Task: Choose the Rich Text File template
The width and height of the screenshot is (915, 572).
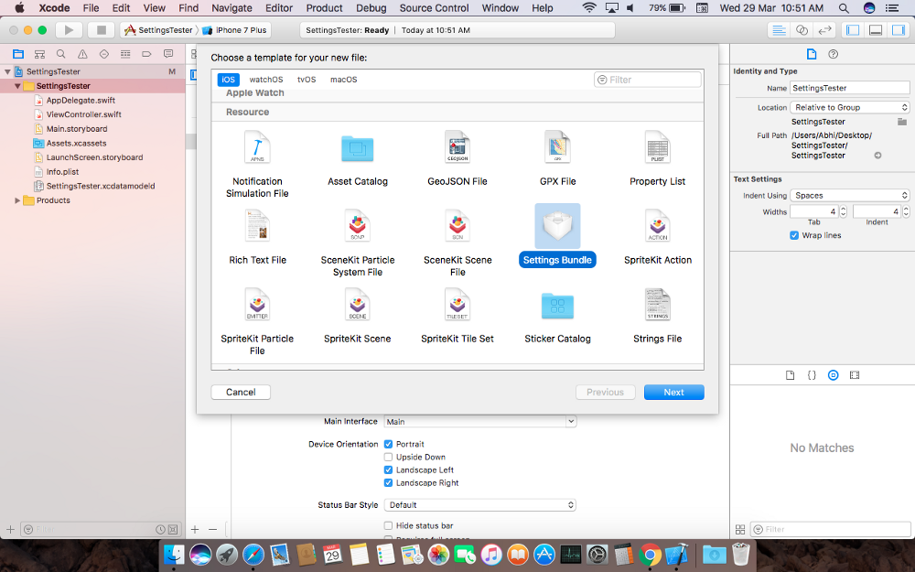Action: [x=257, y=238]
